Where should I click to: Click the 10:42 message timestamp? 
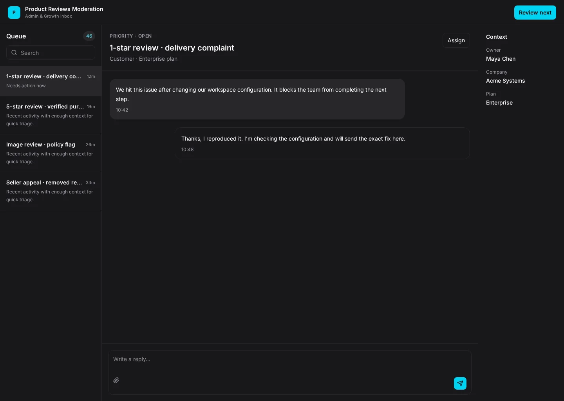coord(122,110)
